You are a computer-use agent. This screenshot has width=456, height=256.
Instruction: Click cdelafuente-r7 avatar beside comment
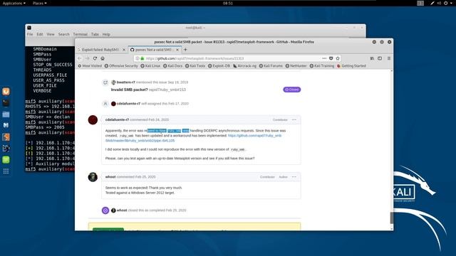pos(93,120)
